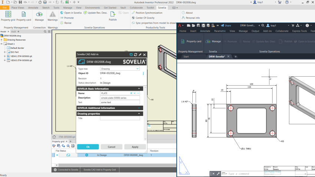Click Sovelia dialog vertical scrollbar down arrow

pyautogui.click(x=145, y=139)
